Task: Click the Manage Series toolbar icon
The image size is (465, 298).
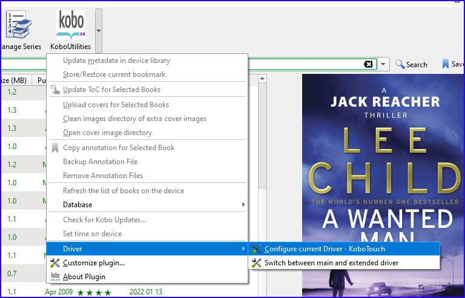Action: tap(18, 25)
